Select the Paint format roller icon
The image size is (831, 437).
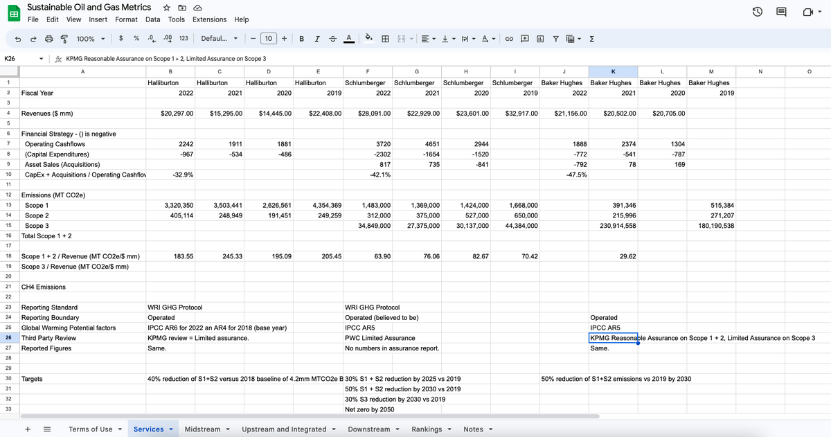tap(64, 39)
